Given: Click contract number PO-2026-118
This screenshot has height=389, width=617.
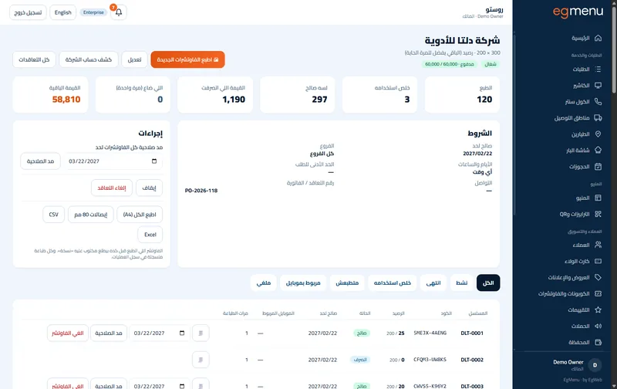Looking at the screenshot, I should point(201,191).
